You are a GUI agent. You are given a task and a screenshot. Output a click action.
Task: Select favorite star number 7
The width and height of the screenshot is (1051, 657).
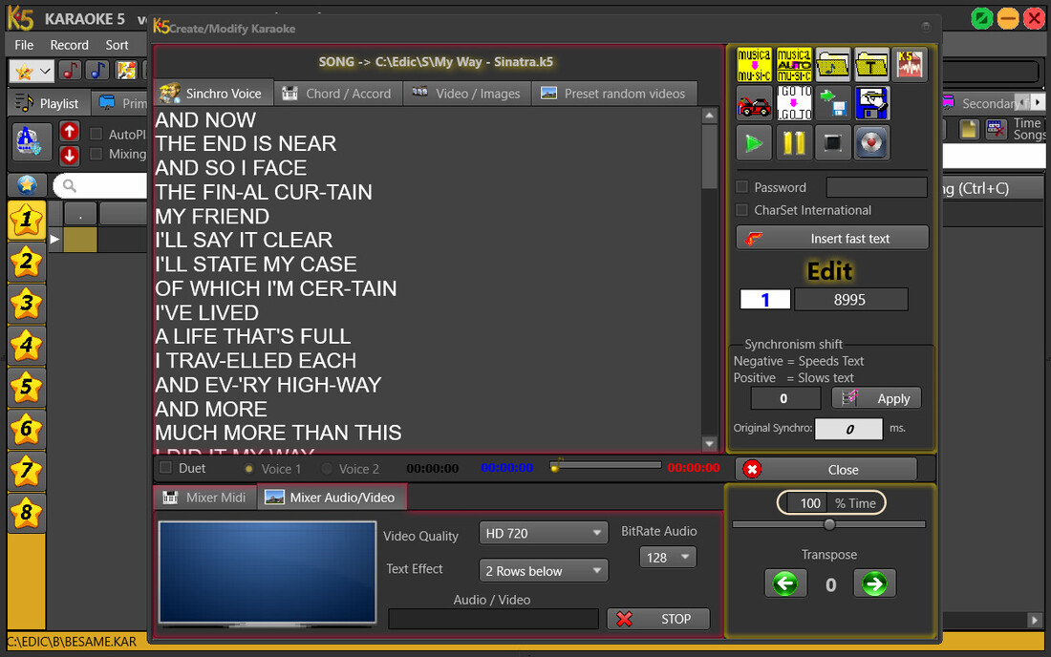coord(26,471)
